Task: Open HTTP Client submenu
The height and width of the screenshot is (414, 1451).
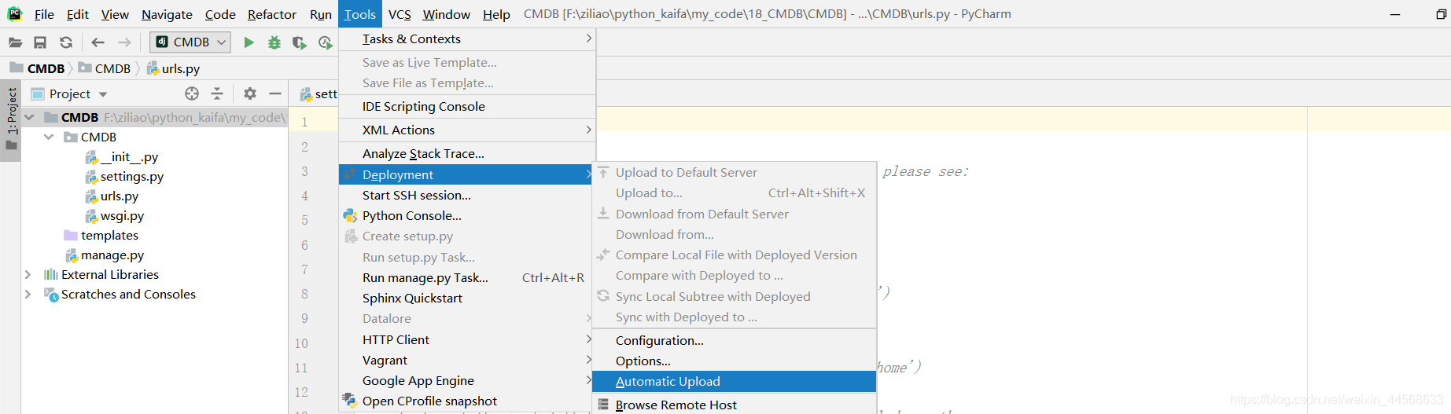Action: [467, 339]
